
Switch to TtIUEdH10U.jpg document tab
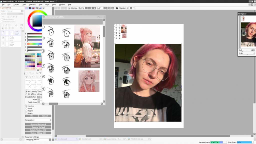(139, 139)
